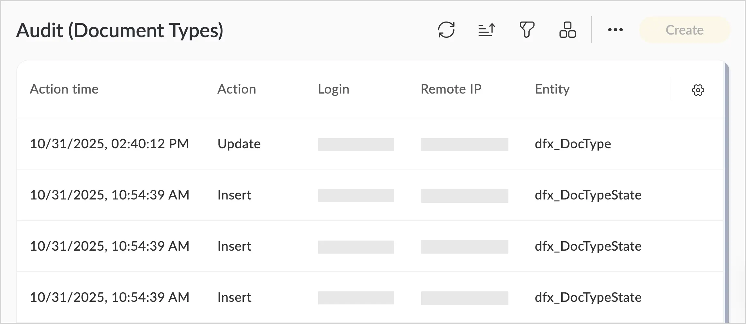
Task: Click the refresh icon in header
Action: (x=446, y=30)
